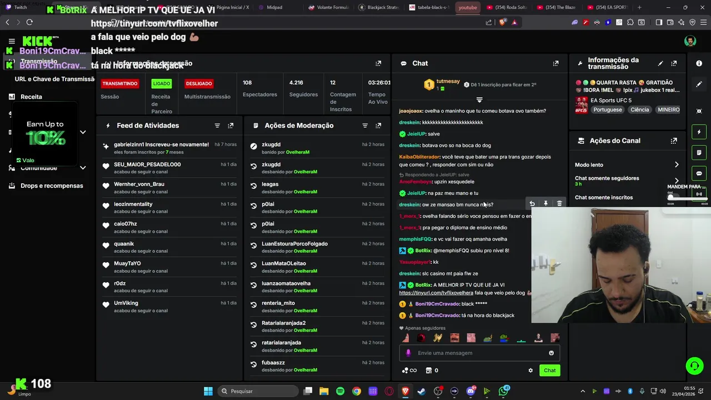711x400 pixels.
Task: Click the fubaaszz unban entry
Action: pyautogui.click(x=317, y=366)
